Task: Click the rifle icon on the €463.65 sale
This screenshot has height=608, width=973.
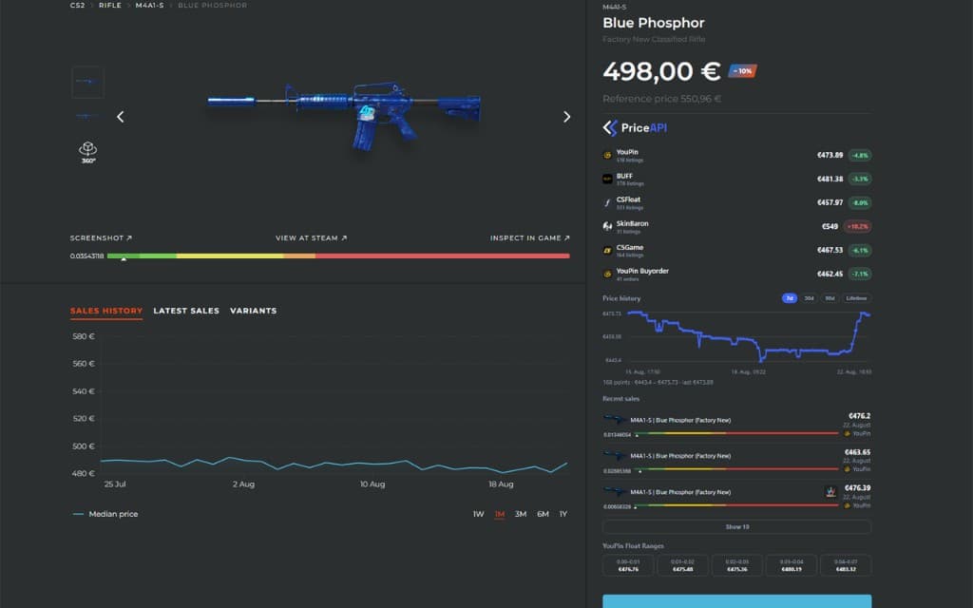Action: pyautogui.click(x=615, y=455)
